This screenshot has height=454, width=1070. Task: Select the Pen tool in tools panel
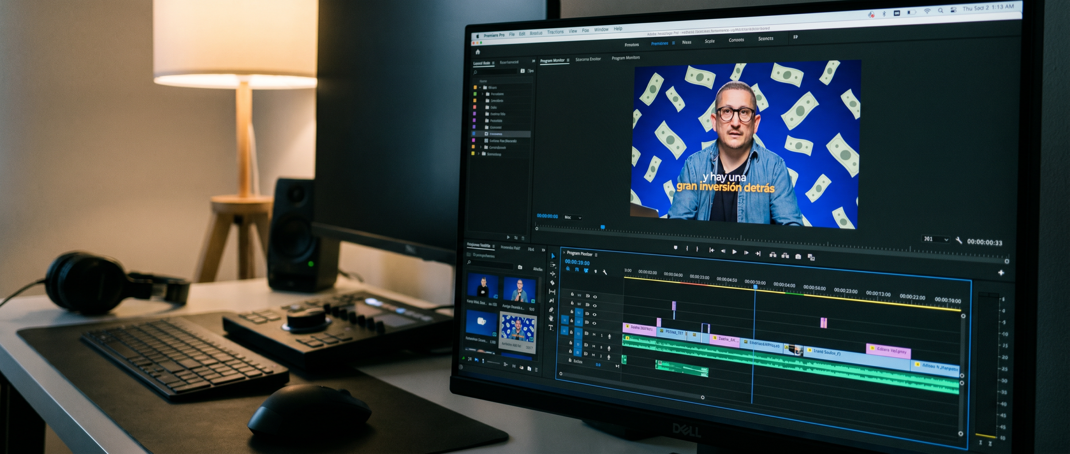tap(551, 310)
